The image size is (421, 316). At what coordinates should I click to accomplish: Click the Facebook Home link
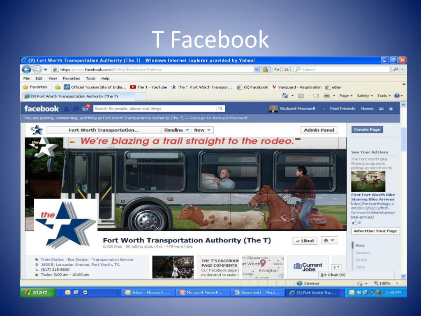click(367, 109)
